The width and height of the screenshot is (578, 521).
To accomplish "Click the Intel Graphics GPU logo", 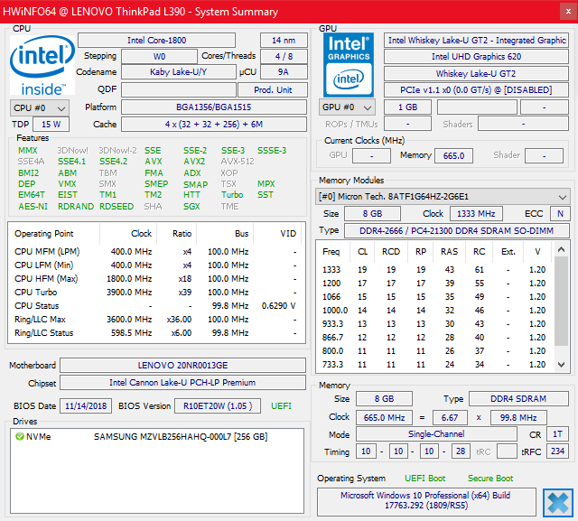I will (x=349, y=65).
